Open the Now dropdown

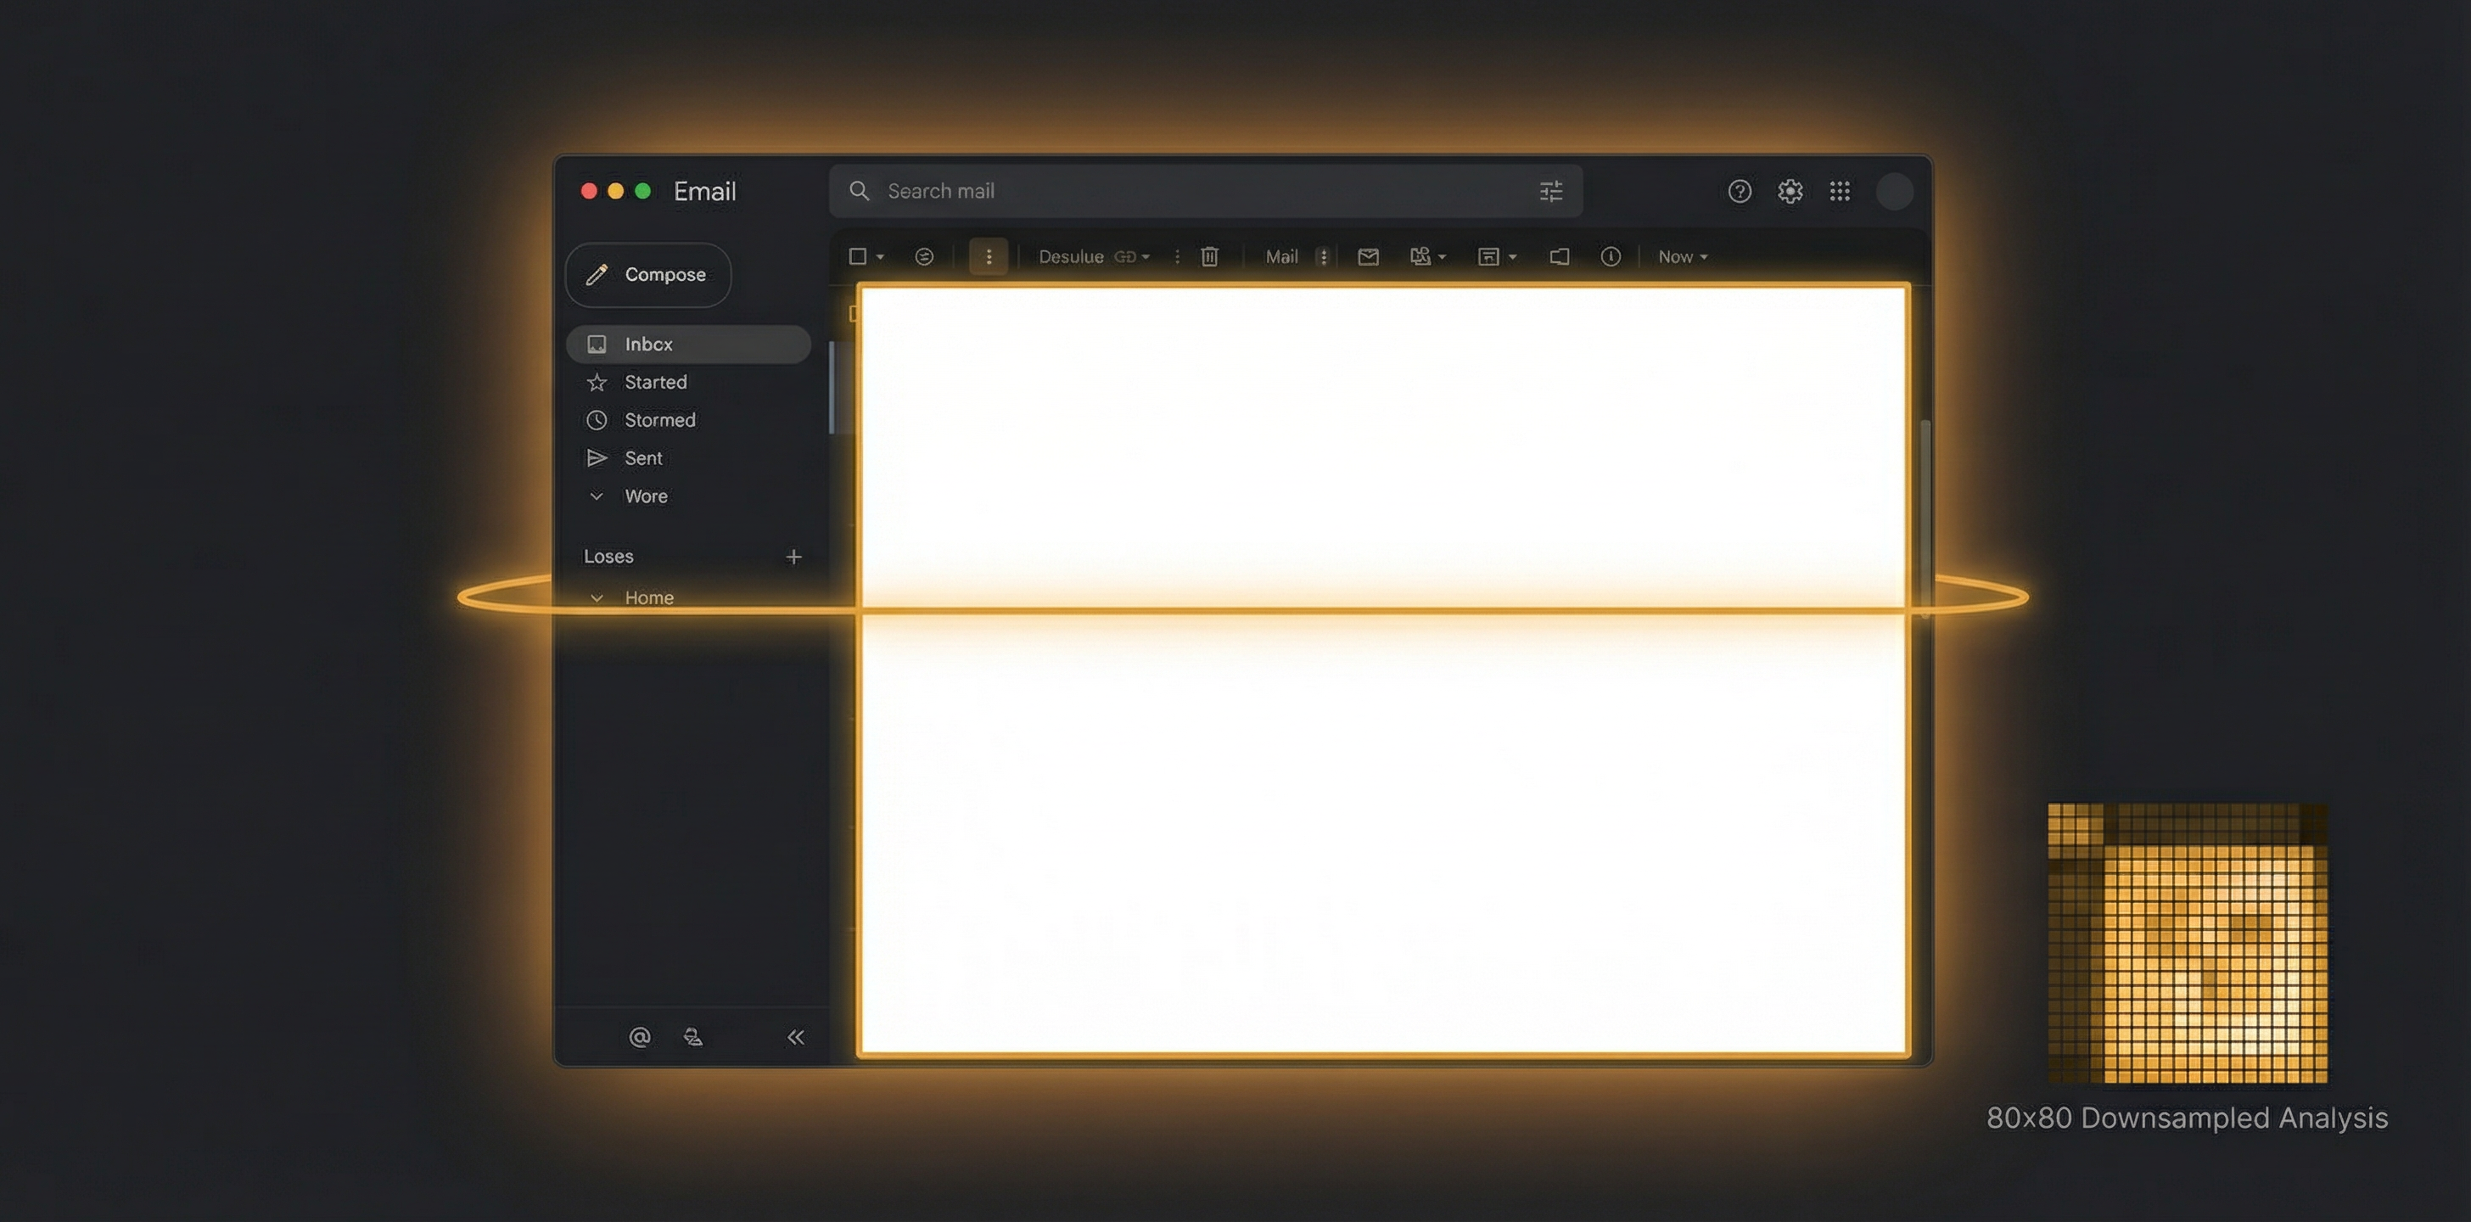point(1683,257)
